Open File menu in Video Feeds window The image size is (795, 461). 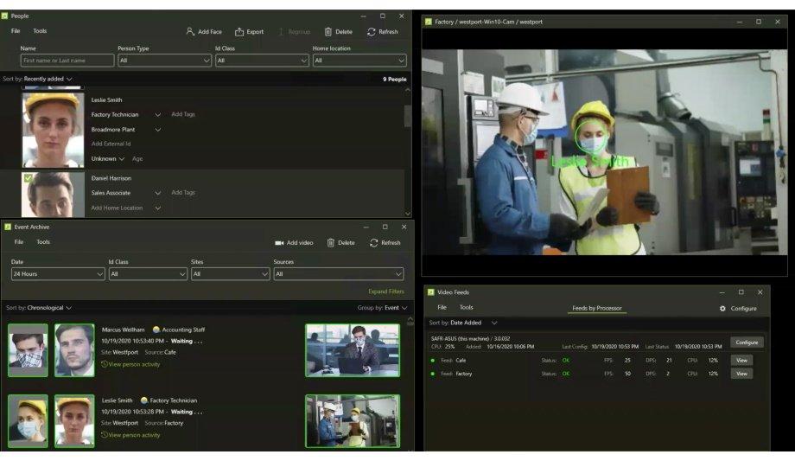pyautogui.click(x=442, y=307)
